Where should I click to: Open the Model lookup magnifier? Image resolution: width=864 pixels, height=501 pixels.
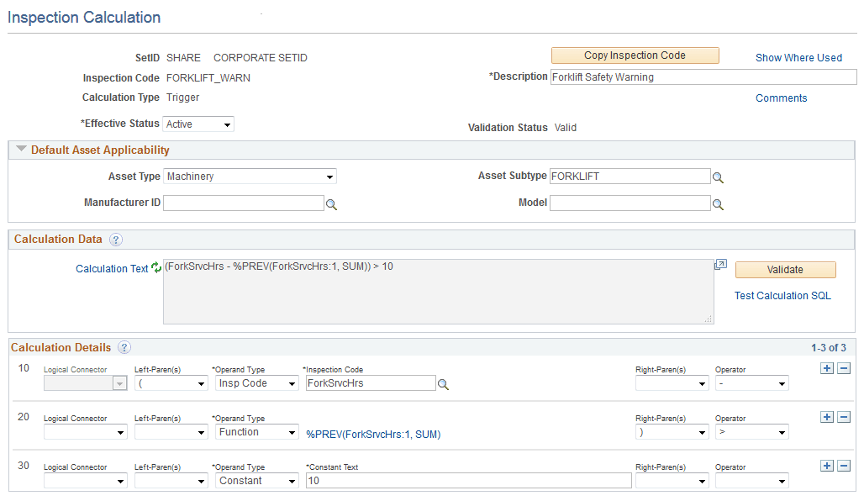pos(718,203)
